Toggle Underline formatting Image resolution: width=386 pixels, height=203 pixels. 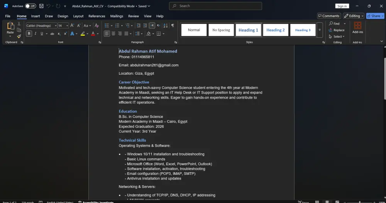42,34
